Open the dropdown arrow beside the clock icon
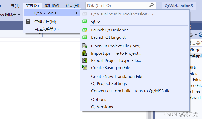The width and height of the screenshot is (202, 119). tap(196, 35)
